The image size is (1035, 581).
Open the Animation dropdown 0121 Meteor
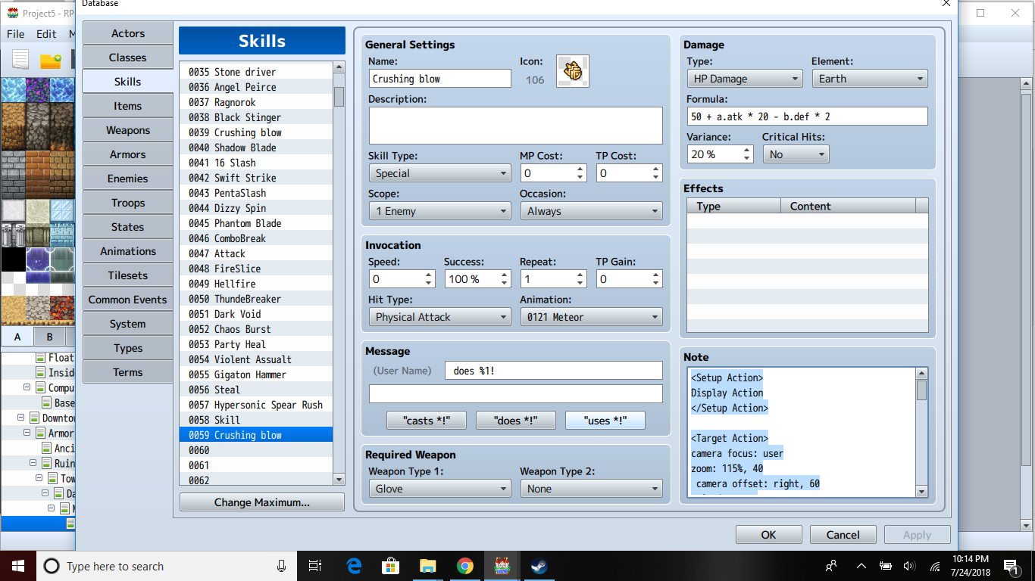point(591,317)
